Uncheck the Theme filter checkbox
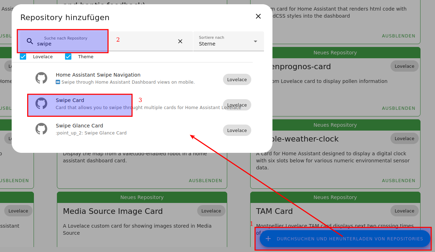The width and height of the screenshot is (435, 252). click(x=68, y=56)
